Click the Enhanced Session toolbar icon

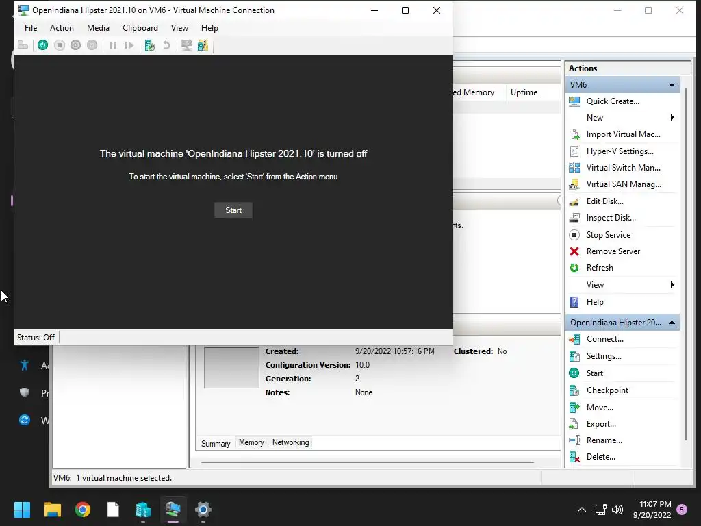coord(186,45)
